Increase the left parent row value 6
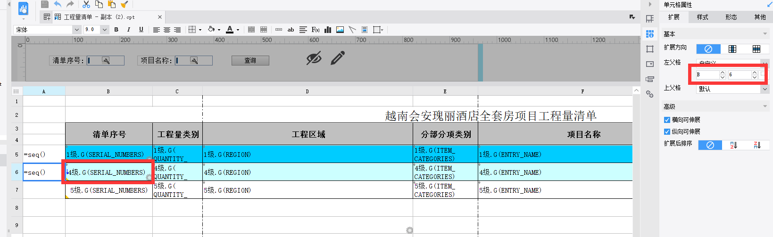The width and height of the screenshot is (773, 237). click(x=755, y=73)
